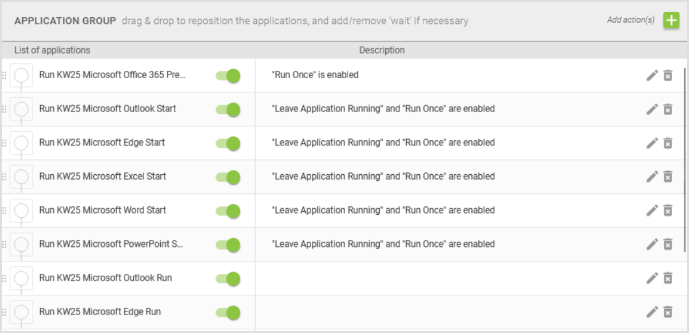This screenshot has width=689, height=333.
Task: Delete the Microsoft PowerPoint application row
Action: [x=667, y=244]
